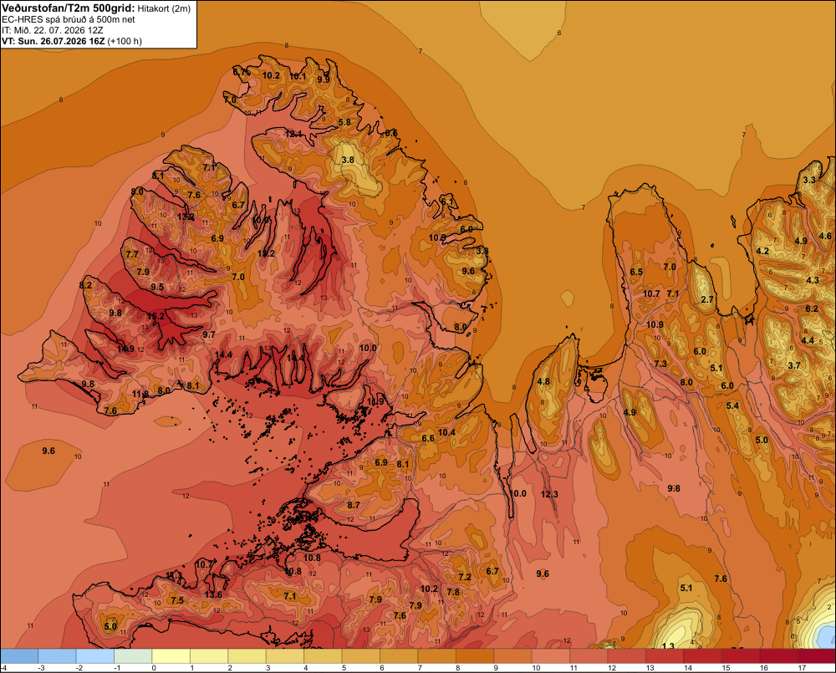836x673 pixels.
Task: Select the pale green swatch labeled -1
Action: 133,656
